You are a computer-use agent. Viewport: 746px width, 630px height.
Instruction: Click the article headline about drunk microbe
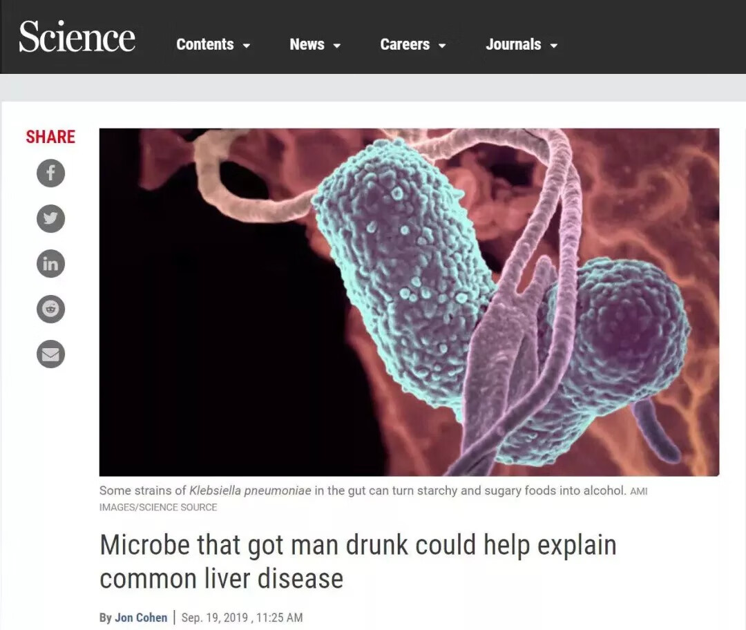tap(358, 562)
